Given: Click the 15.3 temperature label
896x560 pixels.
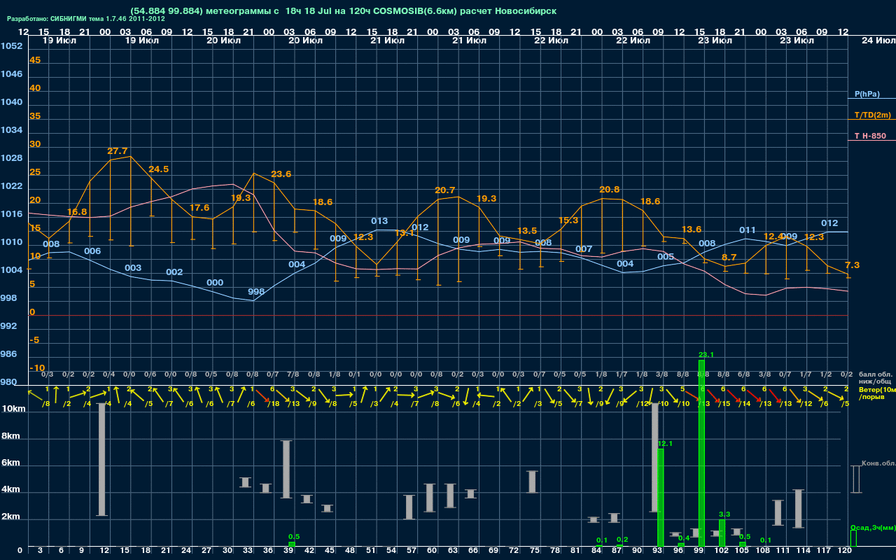Looking at the screenshot, I should 568,220.
